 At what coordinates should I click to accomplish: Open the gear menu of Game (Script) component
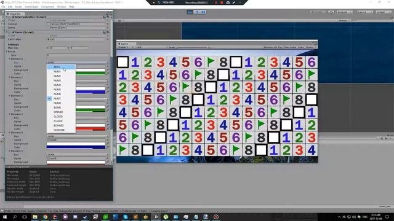108,32
